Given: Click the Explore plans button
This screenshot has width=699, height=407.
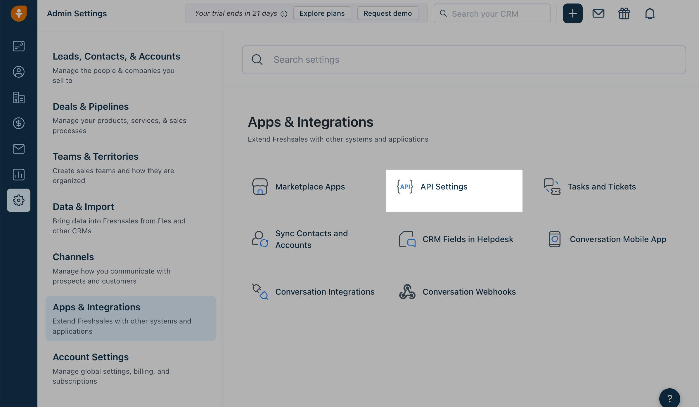Looking at the screenshot, I should [x=322, y=13].
